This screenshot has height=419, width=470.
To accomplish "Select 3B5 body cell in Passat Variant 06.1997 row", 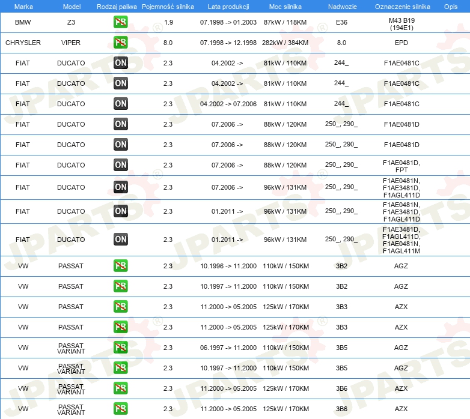I will point(341,348).
